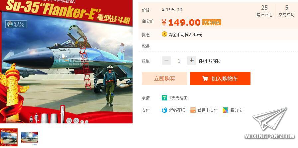Click the green 7-day return guarantee icon
298x148 pixels.
point(164,98)
